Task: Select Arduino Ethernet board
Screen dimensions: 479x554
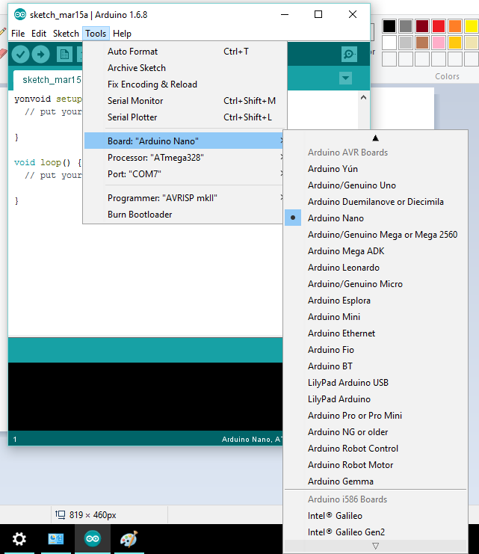Action: (375, 333)
